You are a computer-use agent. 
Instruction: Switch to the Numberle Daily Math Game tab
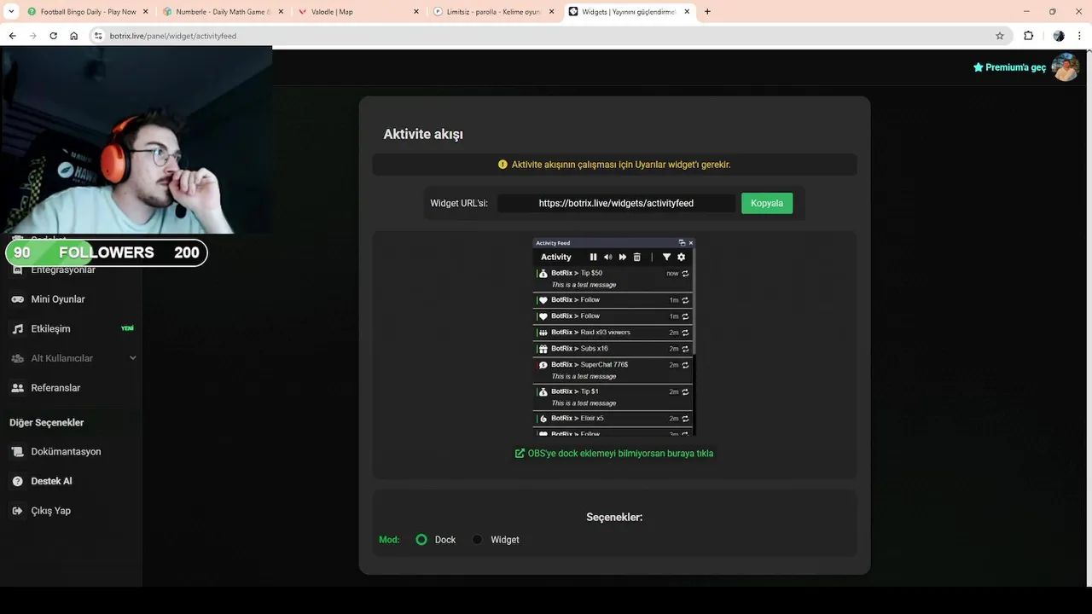coord(224,12)
